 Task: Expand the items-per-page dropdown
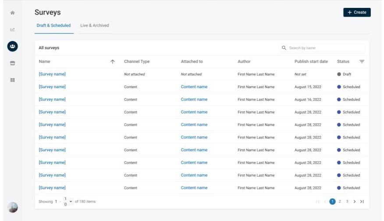(71, 201)
